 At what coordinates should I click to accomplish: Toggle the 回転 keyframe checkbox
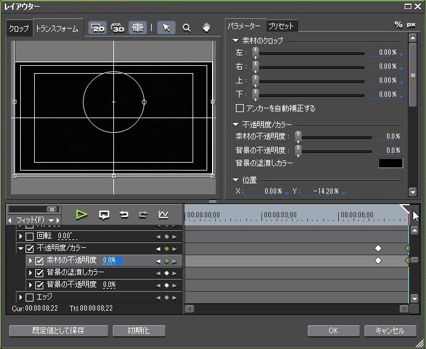point(29,236)
